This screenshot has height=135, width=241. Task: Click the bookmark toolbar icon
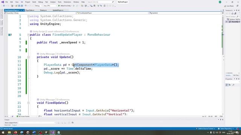pos(105,6)
